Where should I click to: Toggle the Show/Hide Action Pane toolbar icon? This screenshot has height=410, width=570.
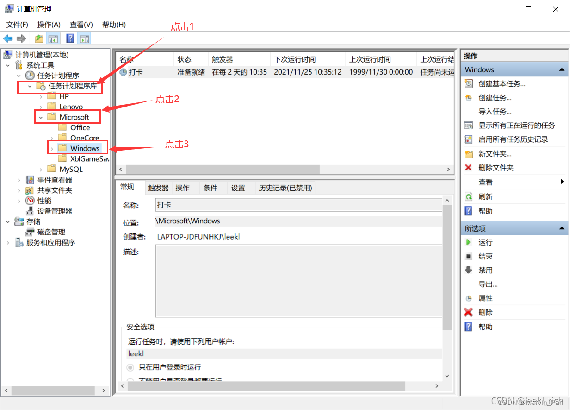tap(84, 38)
